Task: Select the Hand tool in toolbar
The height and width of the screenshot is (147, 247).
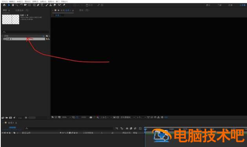Action: click(13, 5)
